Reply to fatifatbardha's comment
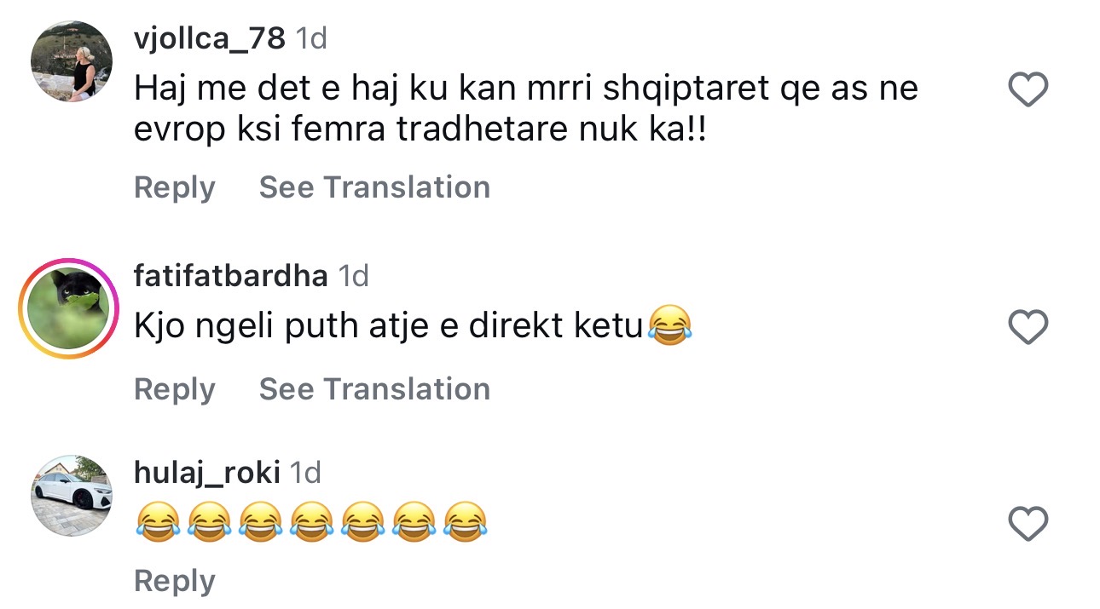This screenshot has height=609, width=1100. coord(174,389)
